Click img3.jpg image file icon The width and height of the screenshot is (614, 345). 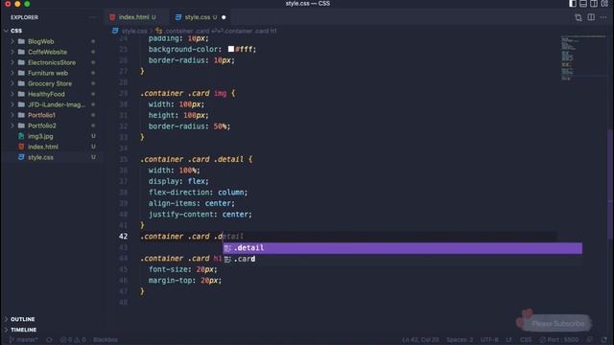[21, 136]
